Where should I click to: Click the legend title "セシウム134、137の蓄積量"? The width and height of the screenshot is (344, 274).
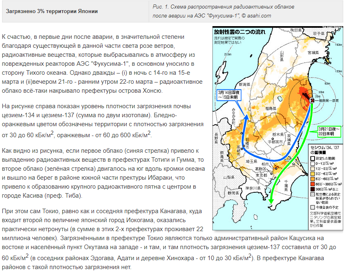click(325, 150)
